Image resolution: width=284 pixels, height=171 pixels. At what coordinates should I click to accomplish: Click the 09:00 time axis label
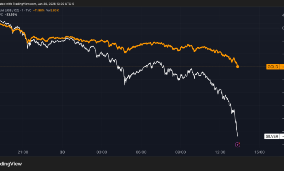point(180,152)
